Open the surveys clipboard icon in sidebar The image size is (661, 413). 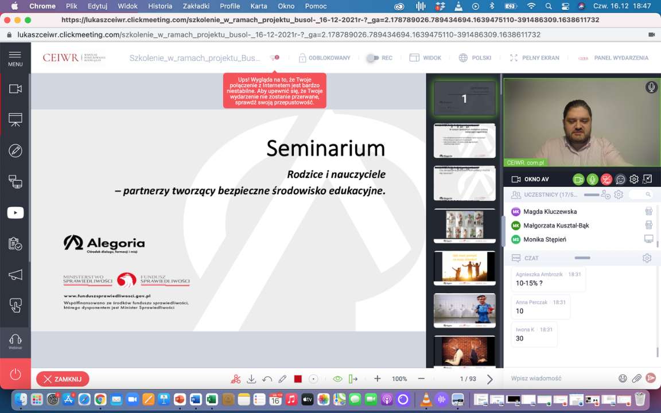coord(15,244)
